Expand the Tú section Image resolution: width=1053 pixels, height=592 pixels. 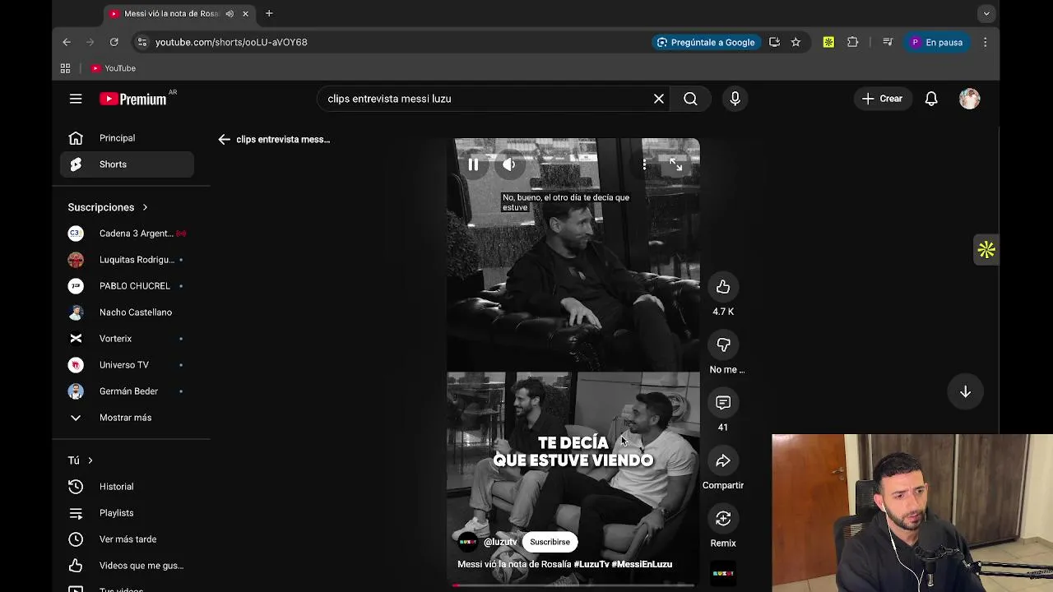pyautogui.click(x=81, y=460)
